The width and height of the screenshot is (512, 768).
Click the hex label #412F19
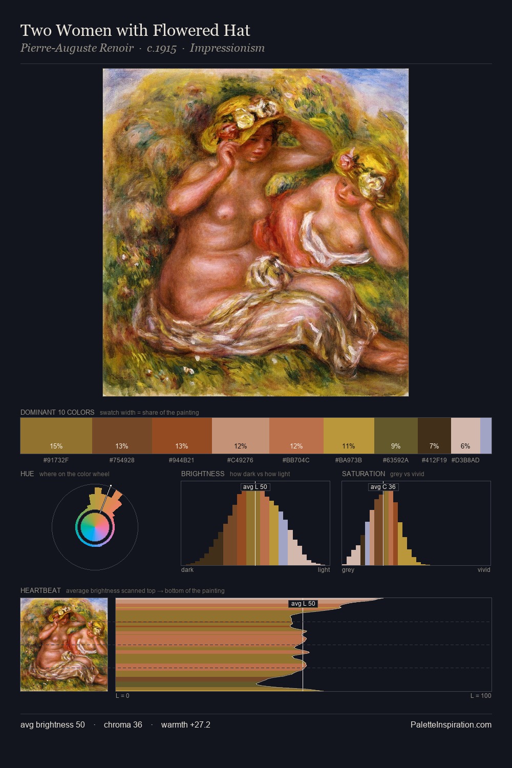(434, 460)
